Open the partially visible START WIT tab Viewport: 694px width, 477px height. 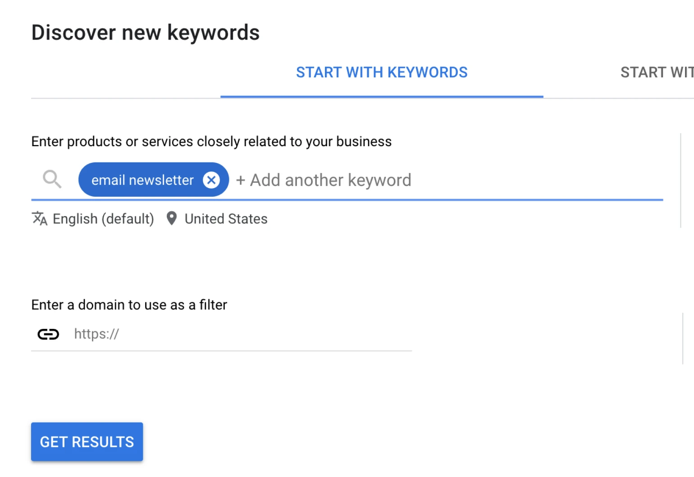[656, 72]
